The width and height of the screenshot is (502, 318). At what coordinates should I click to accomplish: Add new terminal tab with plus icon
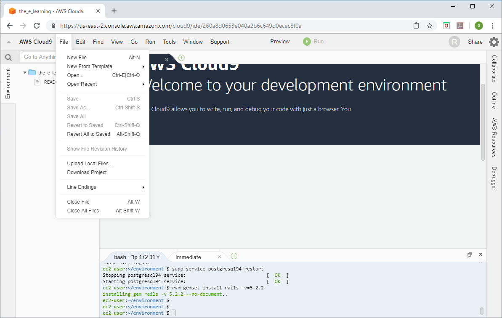(x=234, y=256)
